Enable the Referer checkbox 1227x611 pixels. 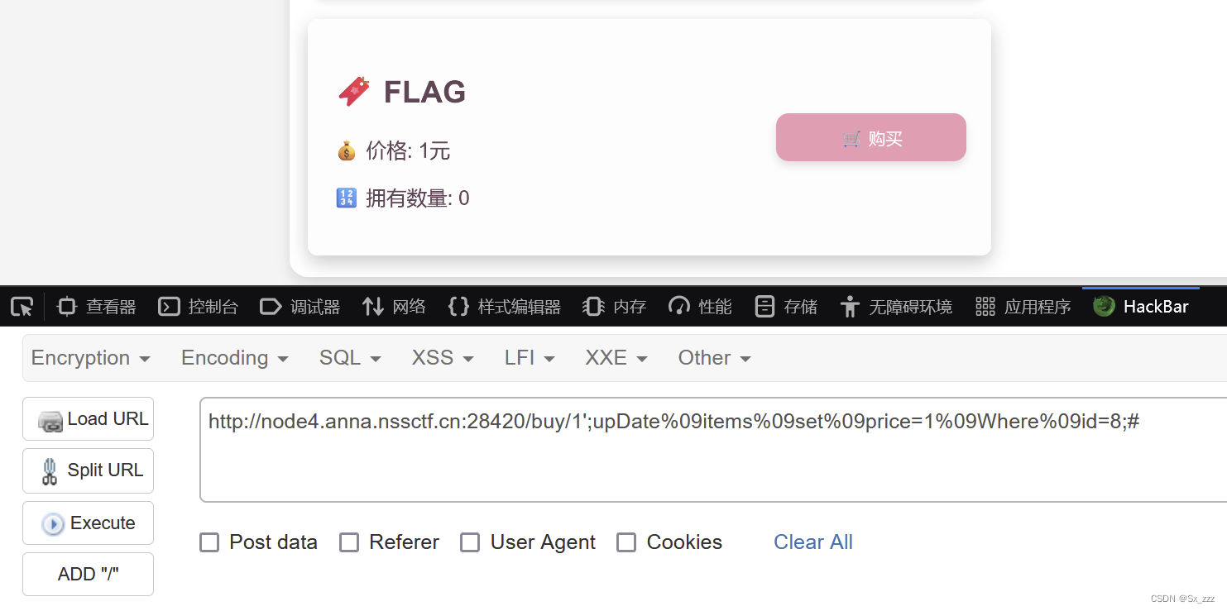coord(349,542)
